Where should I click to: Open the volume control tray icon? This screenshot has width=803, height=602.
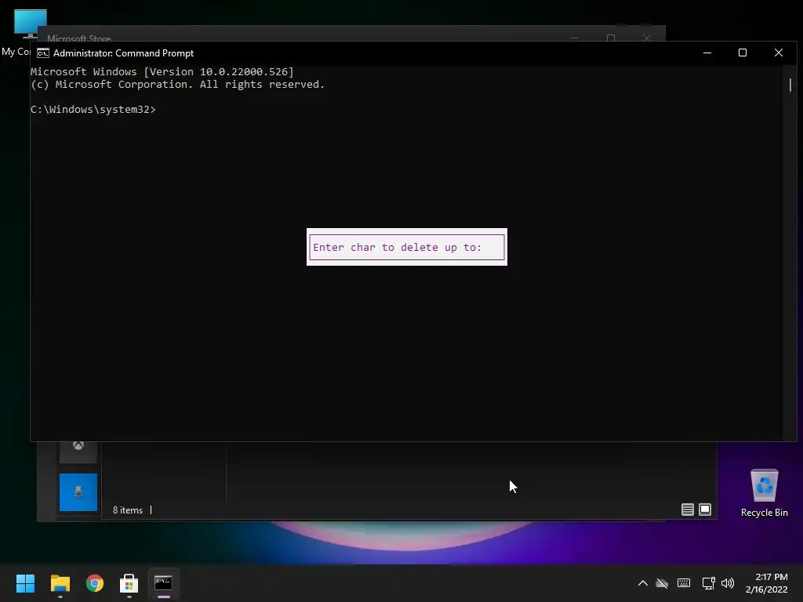tap(728, 583)
